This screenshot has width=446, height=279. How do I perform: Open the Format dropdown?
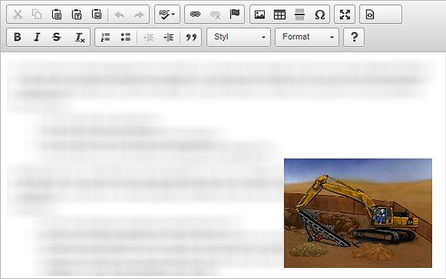point(307,37)
